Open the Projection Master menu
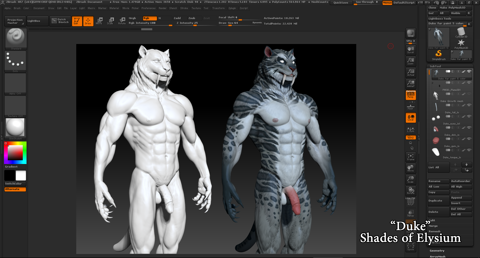This screenshot has height=258, width=480. click(x=15, y=21)
